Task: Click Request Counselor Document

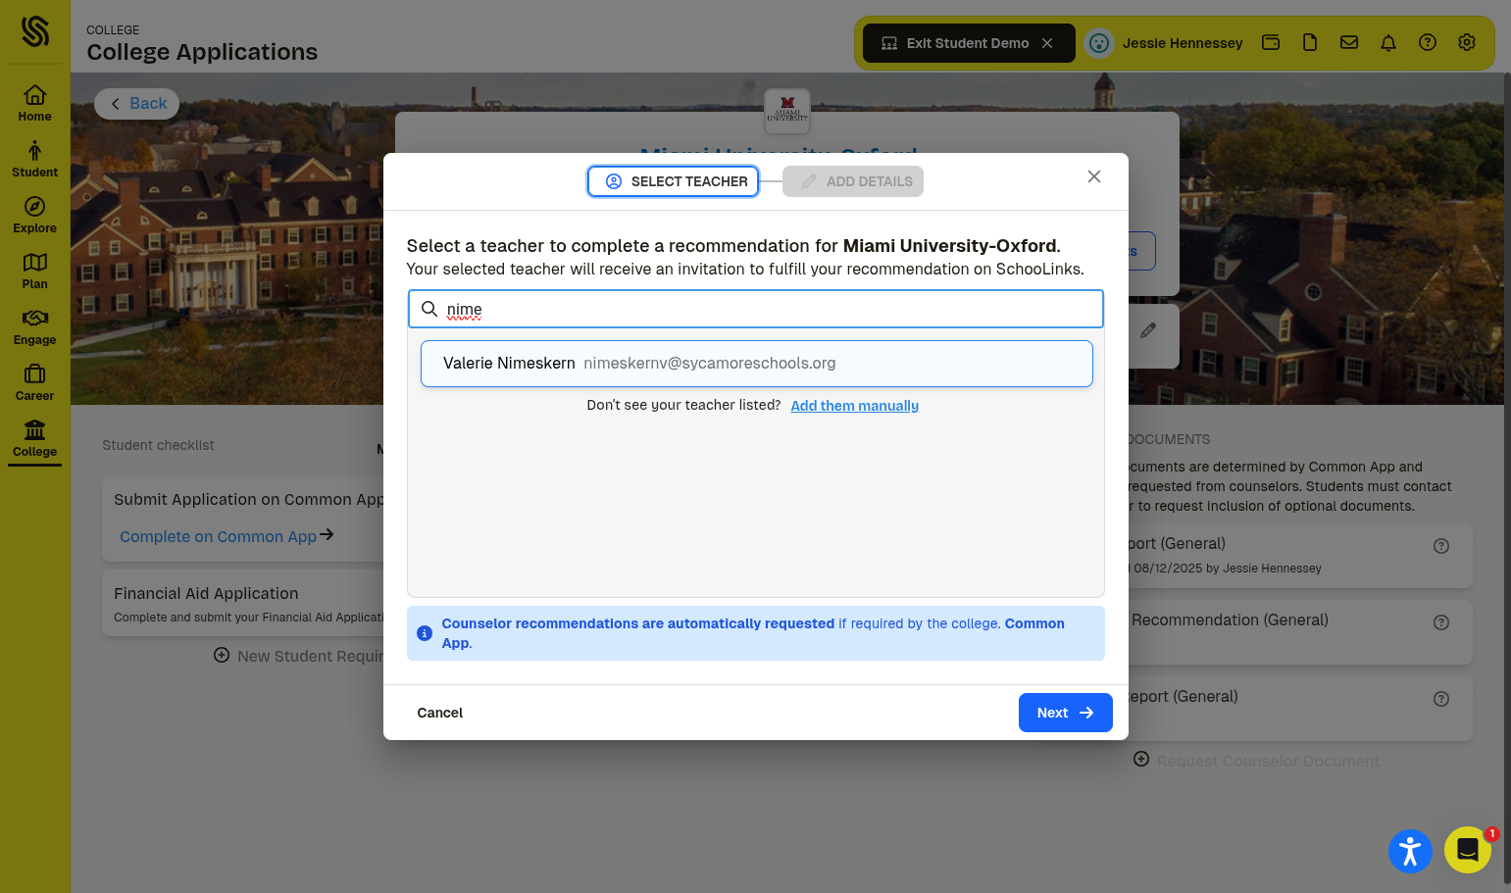Action: coord(1257,761)
